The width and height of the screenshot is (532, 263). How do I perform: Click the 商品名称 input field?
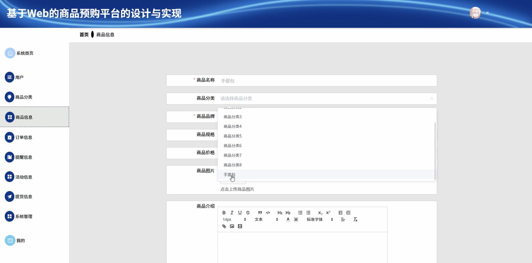[x=307, y=80]
